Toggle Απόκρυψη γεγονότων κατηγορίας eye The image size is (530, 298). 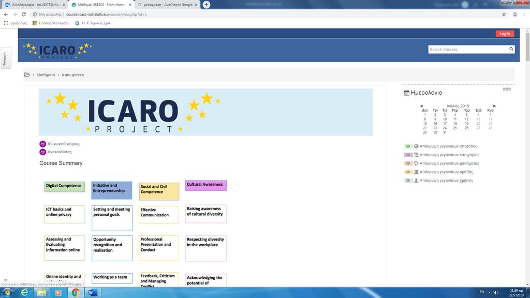(x=408, y=155)
